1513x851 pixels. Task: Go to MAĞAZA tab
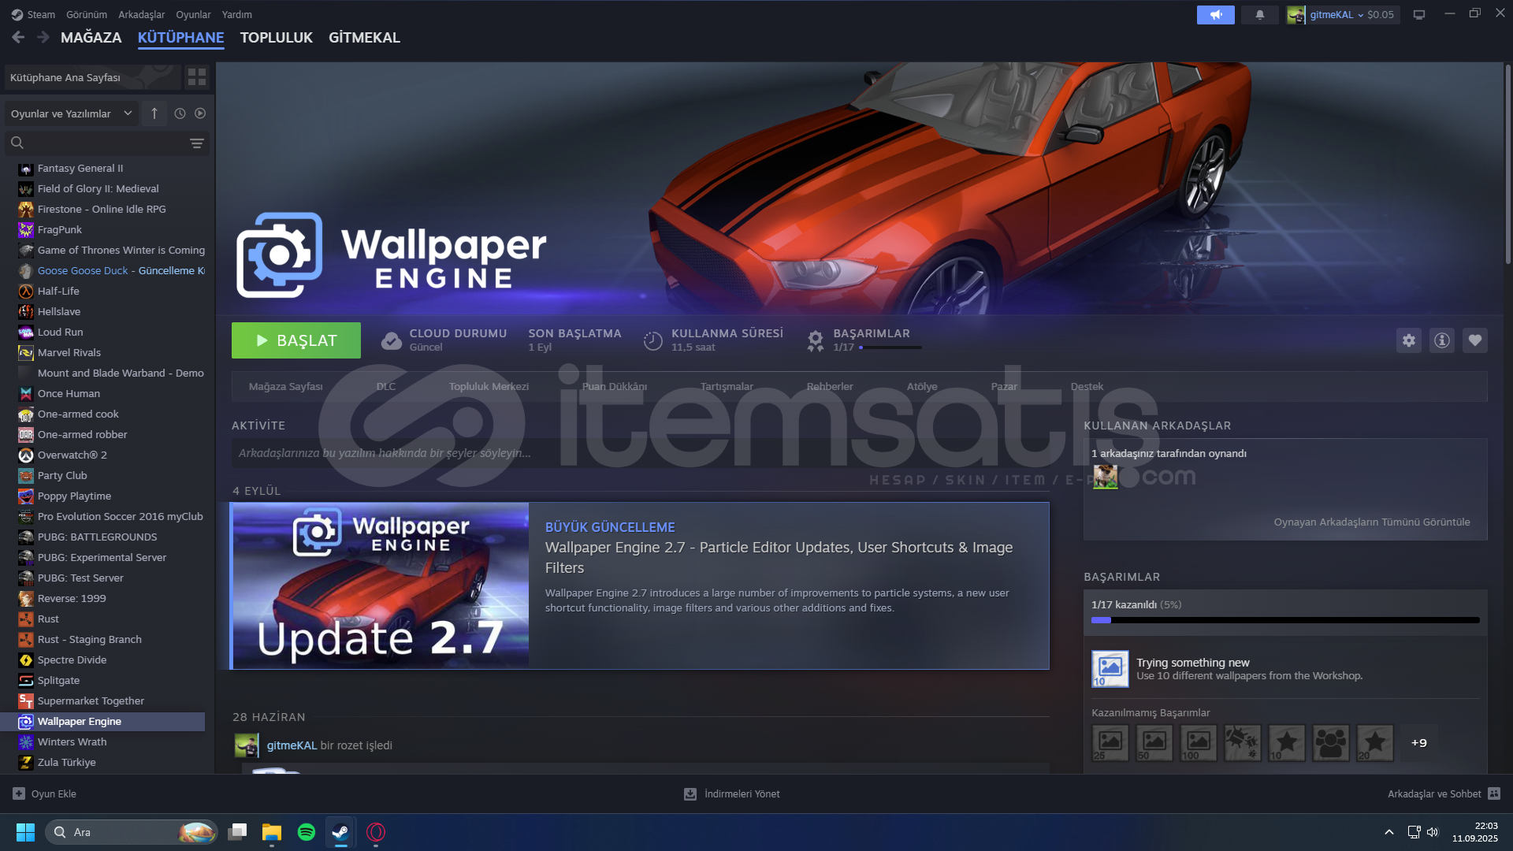[91, 37]
